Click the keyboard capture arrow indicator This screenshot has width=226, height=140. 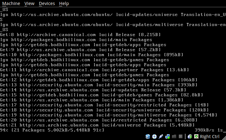point(196,137)
